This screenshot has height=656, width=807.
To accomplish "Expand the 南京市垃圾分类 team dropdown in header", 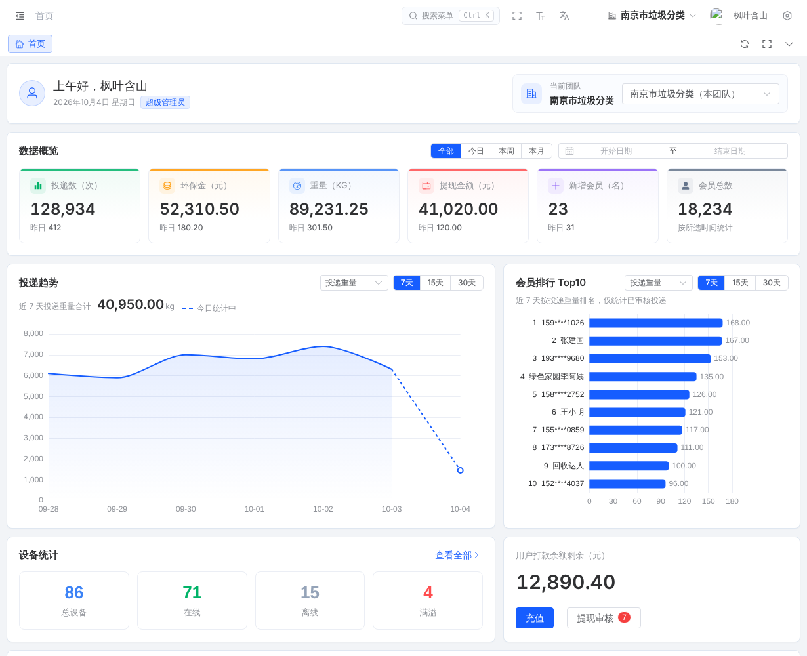I will 652,16.
